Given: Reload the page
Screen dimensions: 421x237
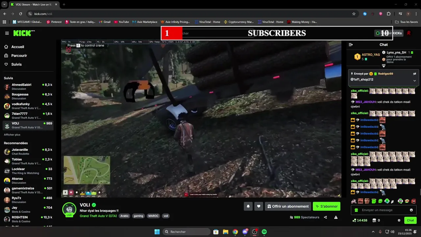Looking at the screenshot, I should [x=20, y=14].
